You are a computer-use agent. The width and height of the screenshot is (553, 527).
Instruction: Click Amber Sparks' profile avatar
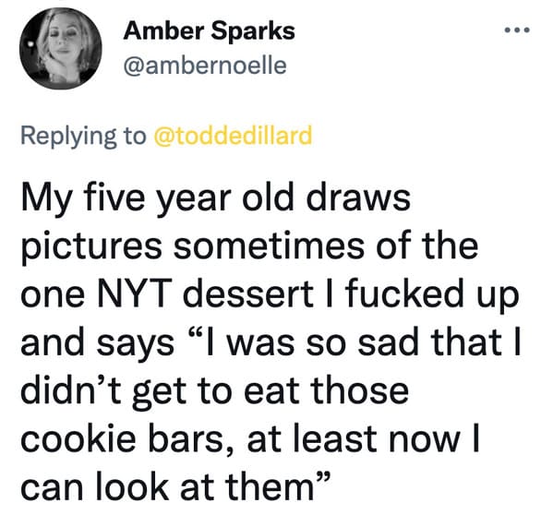pos(61,48)
